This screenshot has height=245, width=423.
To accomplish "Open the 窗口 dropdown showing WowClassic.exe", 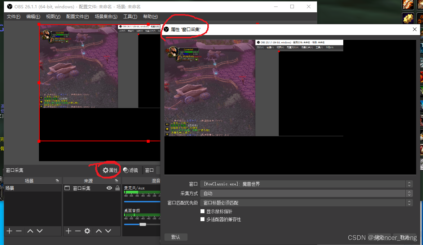I will tap(306, 184).
